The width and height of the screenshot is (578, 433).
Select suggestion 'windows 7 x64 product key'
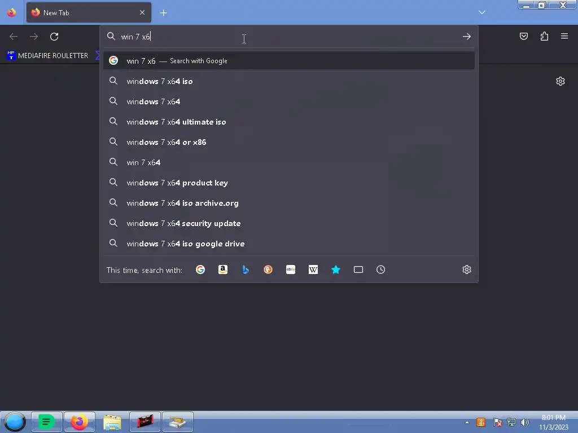click(x=289, y=183)
